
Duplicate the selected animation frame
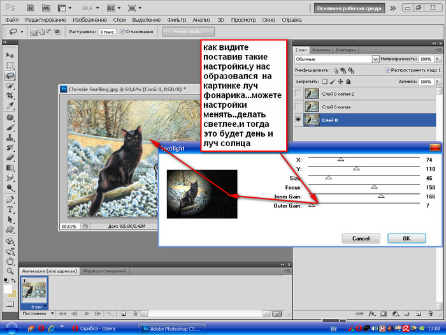pos(123,314)
